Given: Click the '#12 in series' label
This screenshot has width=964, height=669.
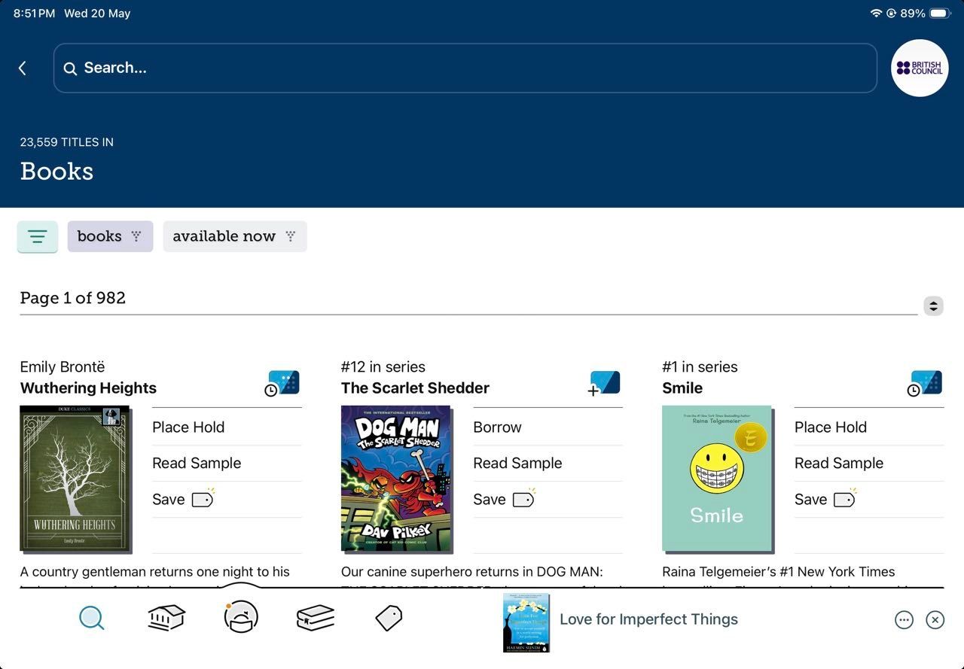Looking at the screenshot, I should click(383, 367).
